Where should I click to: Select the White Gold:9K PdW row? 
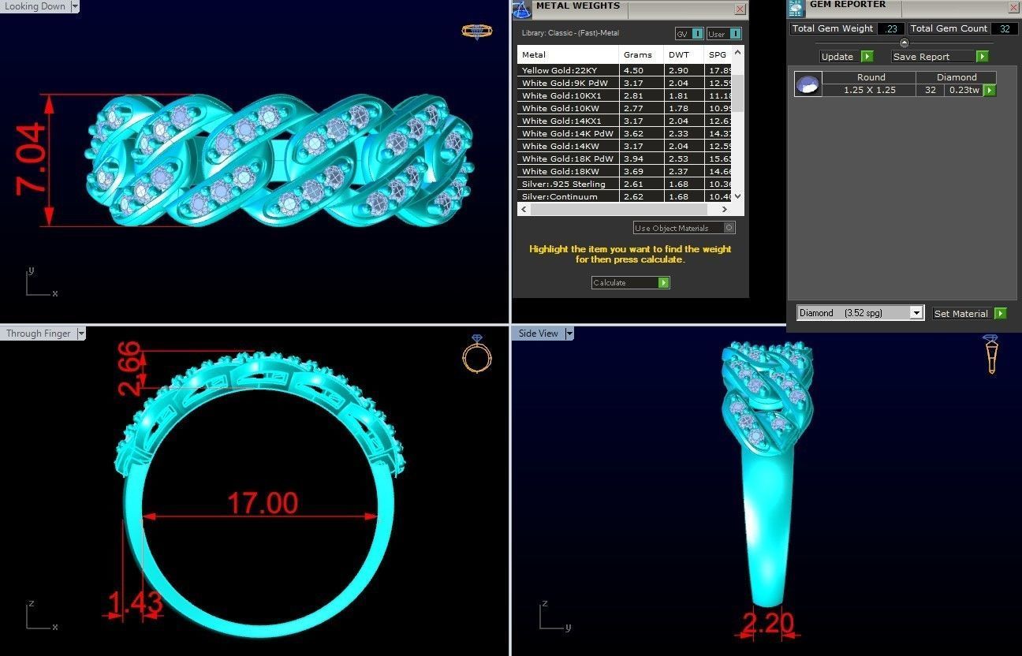625,83
